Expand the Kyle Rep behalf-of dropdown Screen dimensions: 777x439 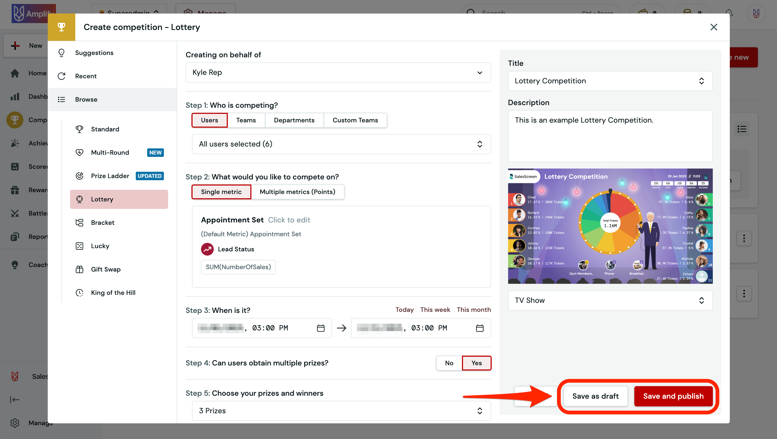pyautogui.click(x=338, y=72)
